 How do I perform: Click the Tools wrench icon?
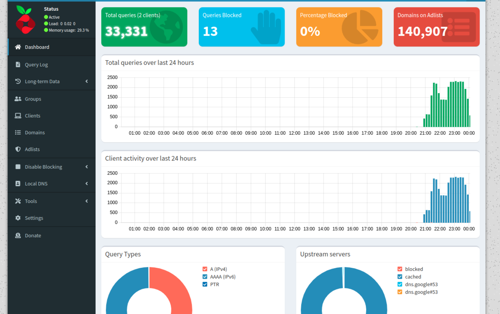(x=18, y=201)
